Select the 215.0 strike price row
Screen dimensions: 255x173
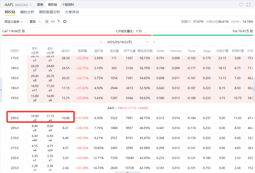(128, 148)
